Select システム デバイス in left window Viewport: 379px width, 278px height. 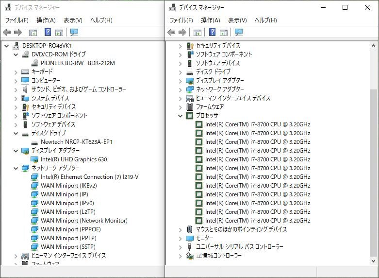[50, 98]
